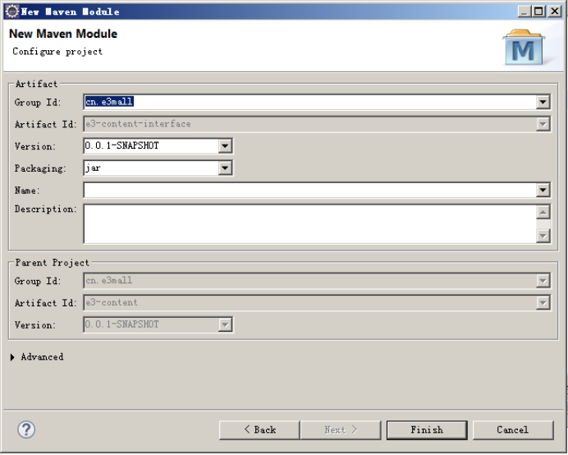Open the Artifact Group Id dropdown arrow
The width and height of the screenshot is (568, 455).
pyautogui.click(x=543, y=102)
